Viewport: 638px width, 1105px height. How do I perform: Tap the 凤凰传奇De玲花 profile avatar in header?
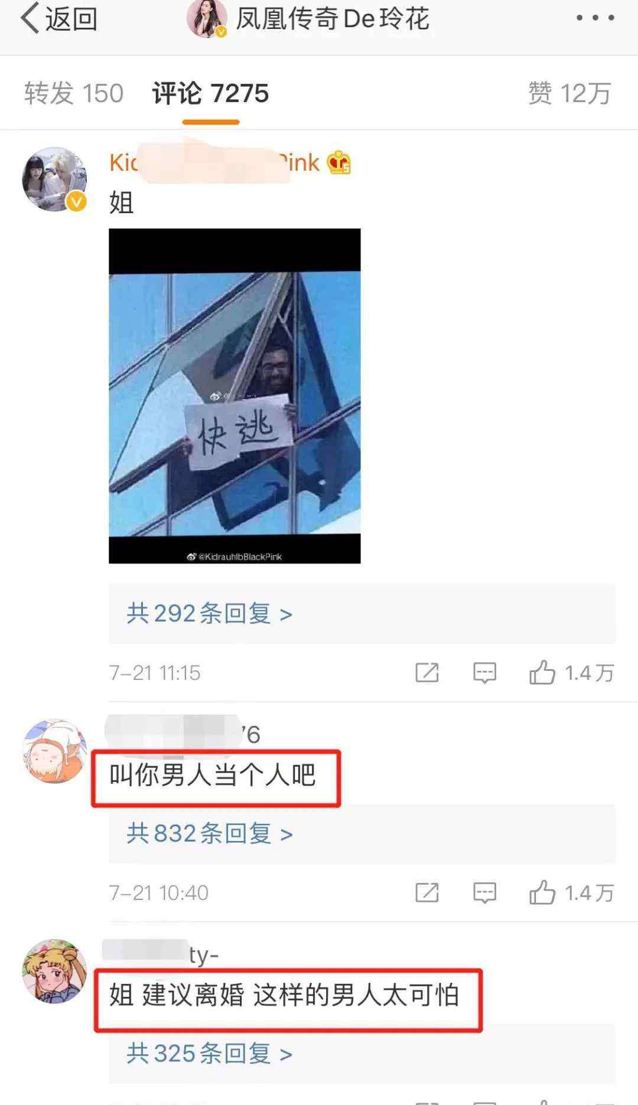(x=207, y=18)
